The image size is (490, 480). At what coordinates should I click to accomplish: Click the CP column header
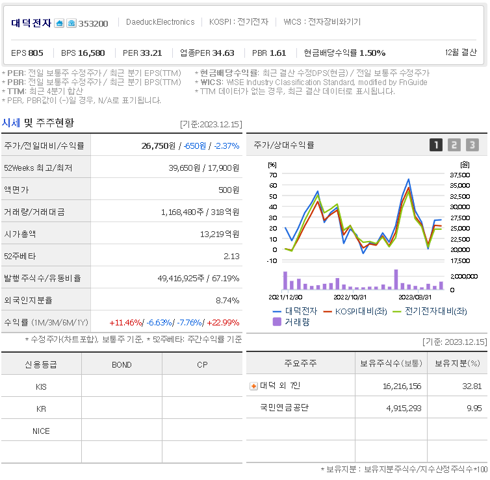click(202, 364)
